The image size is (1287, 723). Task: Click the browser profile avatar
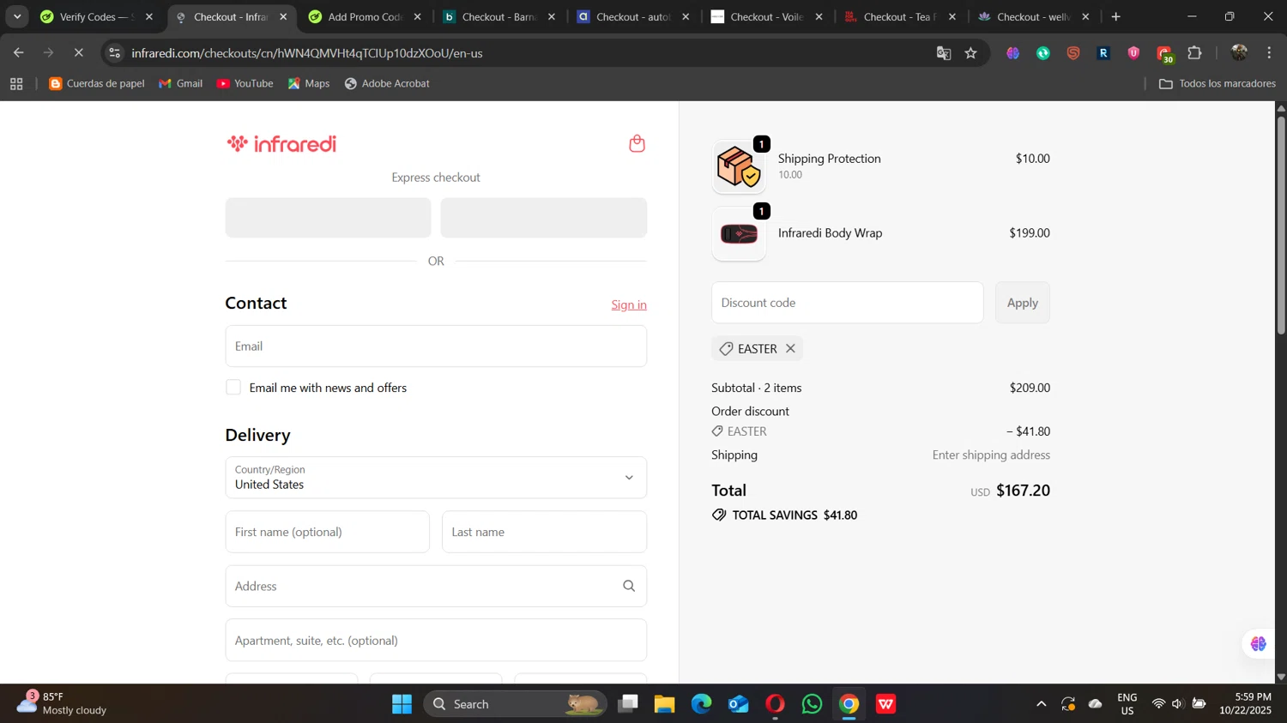(1239, 53)
